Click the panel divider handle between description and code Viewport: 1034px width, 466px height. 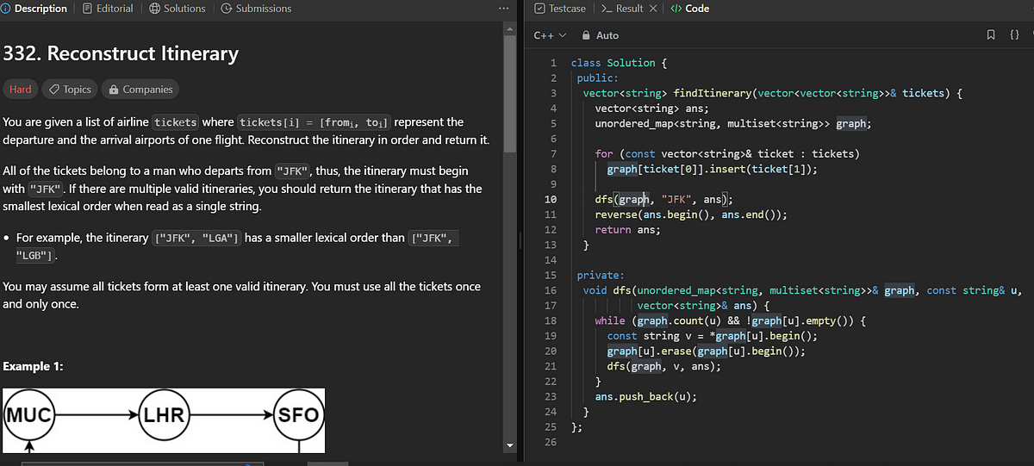(519, 242)
